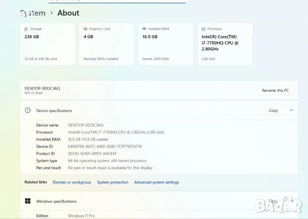Copy the device specifications
The image size is (308, 219).
(273, 110)
